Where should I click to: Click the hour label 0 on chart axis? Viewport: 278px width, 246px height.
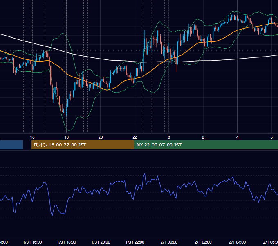(x=169, y=137)
